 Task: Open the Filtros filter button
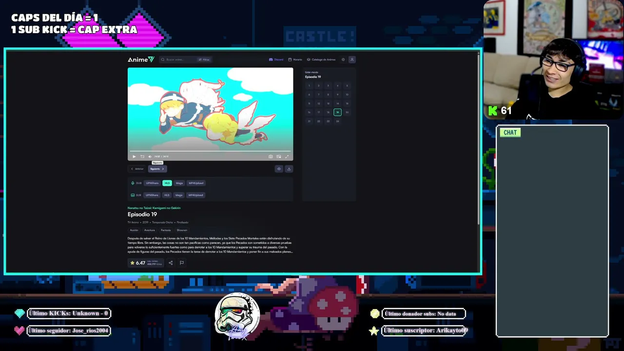(x=204, y=59)
